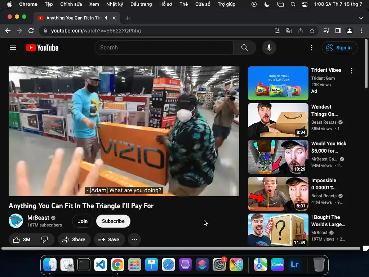The width and height of the screenshot is (369, 277).
Task: Subscribe to MrBeast channel
Action: 113,221
